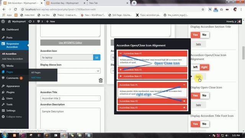
Task: Set Display Open Close Icon to No
Action: pyautogui.click(x=204, y=95)
